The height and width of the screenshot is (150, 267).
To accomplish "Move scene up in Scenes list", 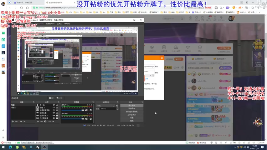I will pyautogui.click(x=21, y=121).
